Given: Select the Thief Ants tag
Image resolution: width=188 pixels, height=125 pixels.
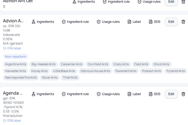Looking at the screenshot, I should tap(70, 77).
